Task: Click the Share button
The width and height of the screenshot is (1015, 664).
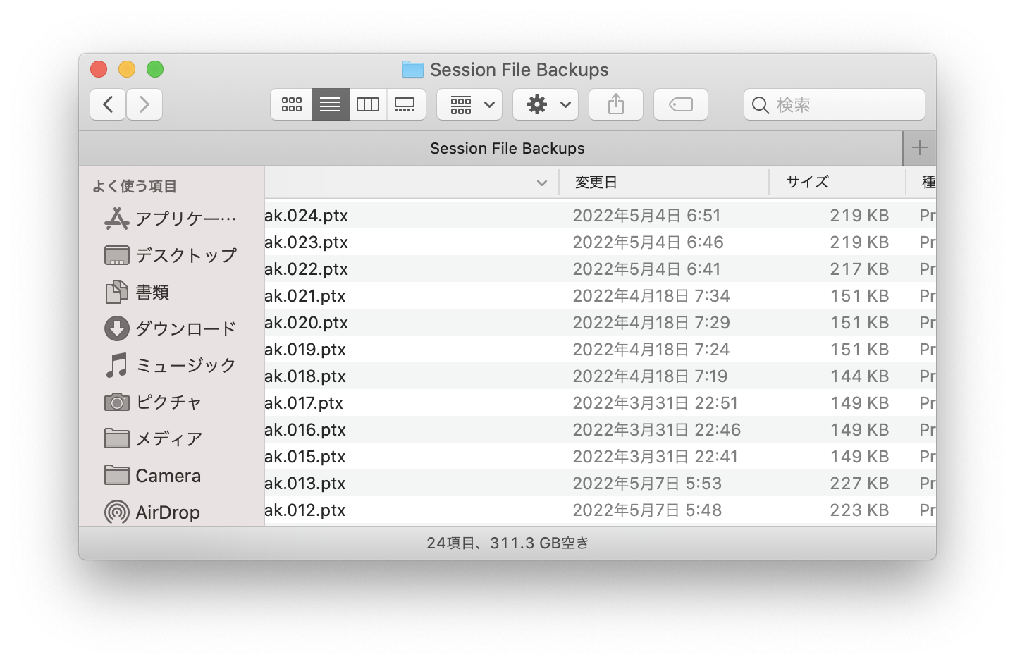Action: click(615, 104)
